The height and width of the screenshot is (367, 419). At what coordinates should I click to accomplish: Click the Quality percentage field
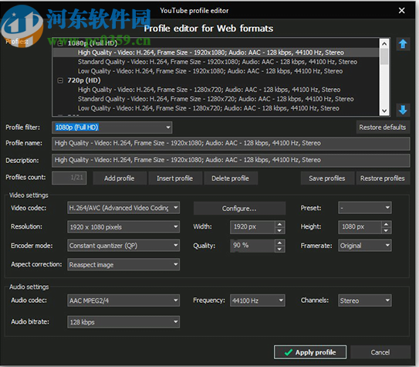point(252,246)
